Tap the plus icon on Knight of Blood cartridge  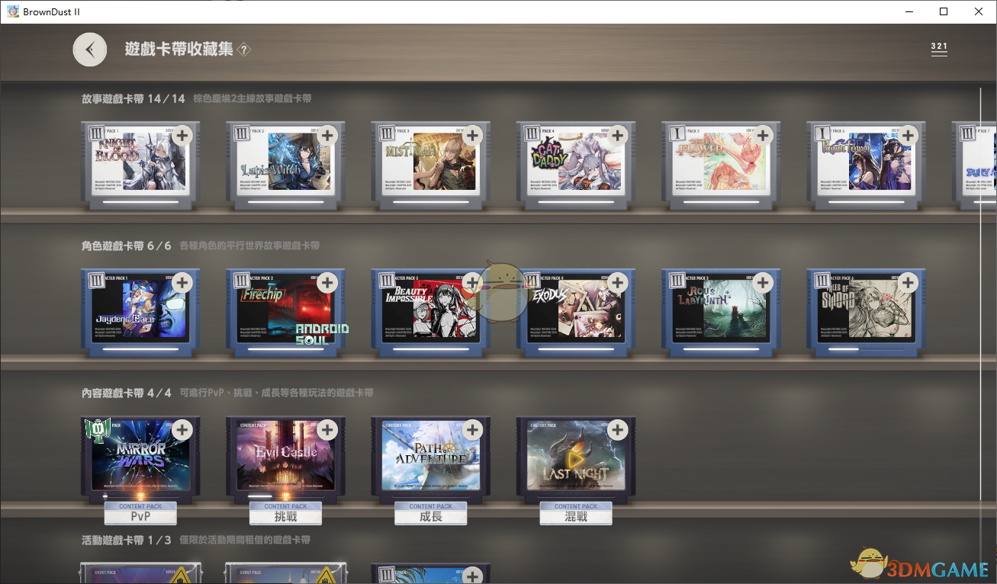[182, 136]
